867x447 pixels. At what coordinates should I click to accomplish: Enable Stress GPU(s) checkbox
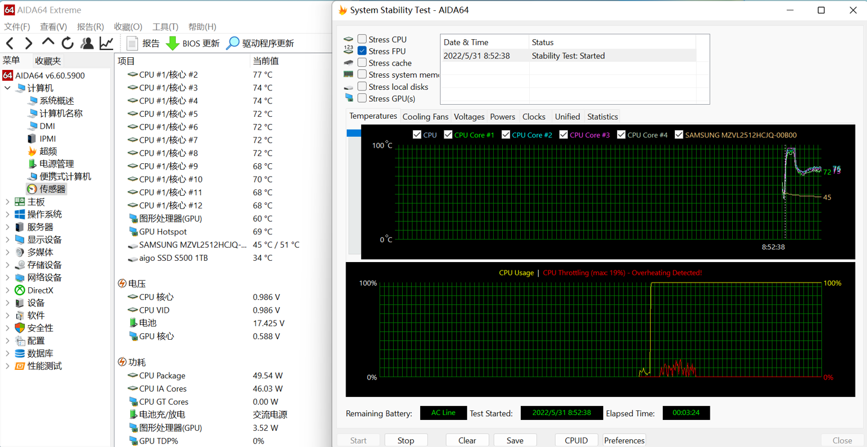(362, 98)
